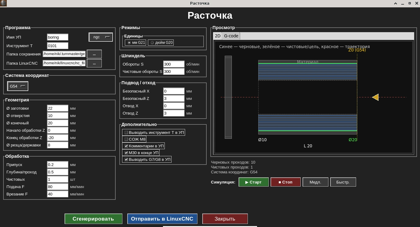Browse for Папка LinuxCNC folder
420x227 pixels.
(x=94, y=63)
